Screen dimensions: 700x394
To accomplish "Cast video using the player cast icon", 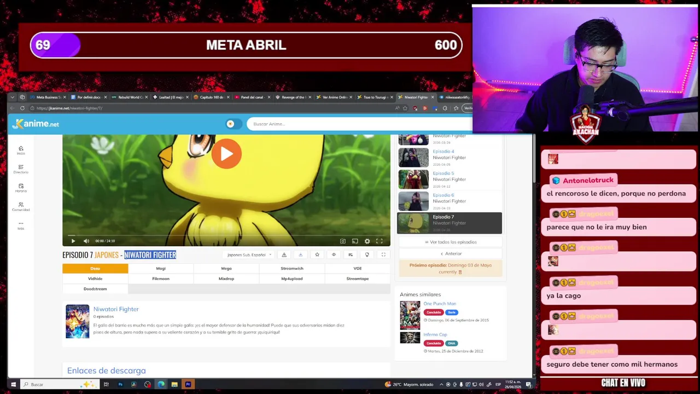I will pos(355,241).
